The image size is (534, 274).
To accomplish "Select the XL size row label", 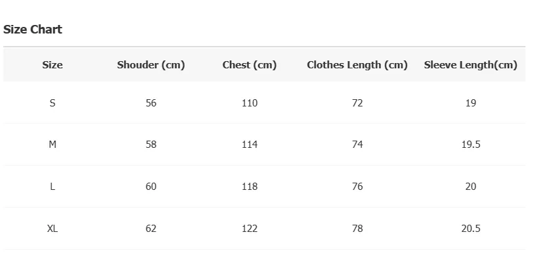I will [53, 229].
